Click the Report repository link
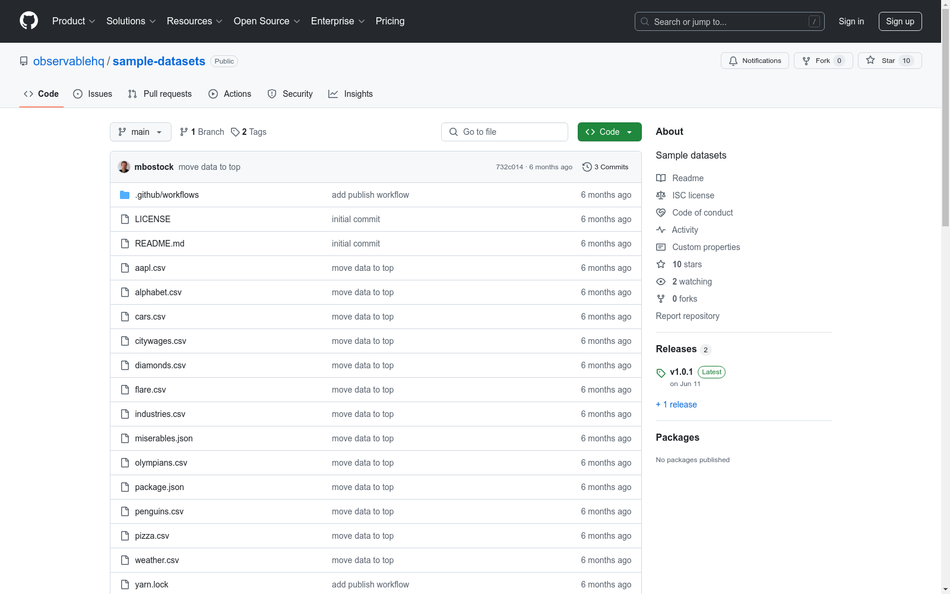The height and width of the screenshot is (594, 950). click(x=688, y=316)
